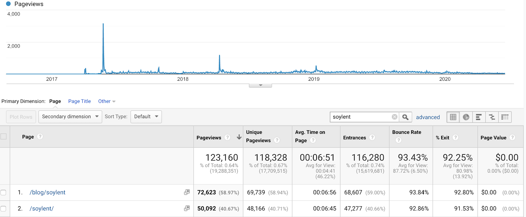The width and height of the screenshot is (526, 217).
Task: Open the Sort Type Default dropdown
Action: (146, 117)
